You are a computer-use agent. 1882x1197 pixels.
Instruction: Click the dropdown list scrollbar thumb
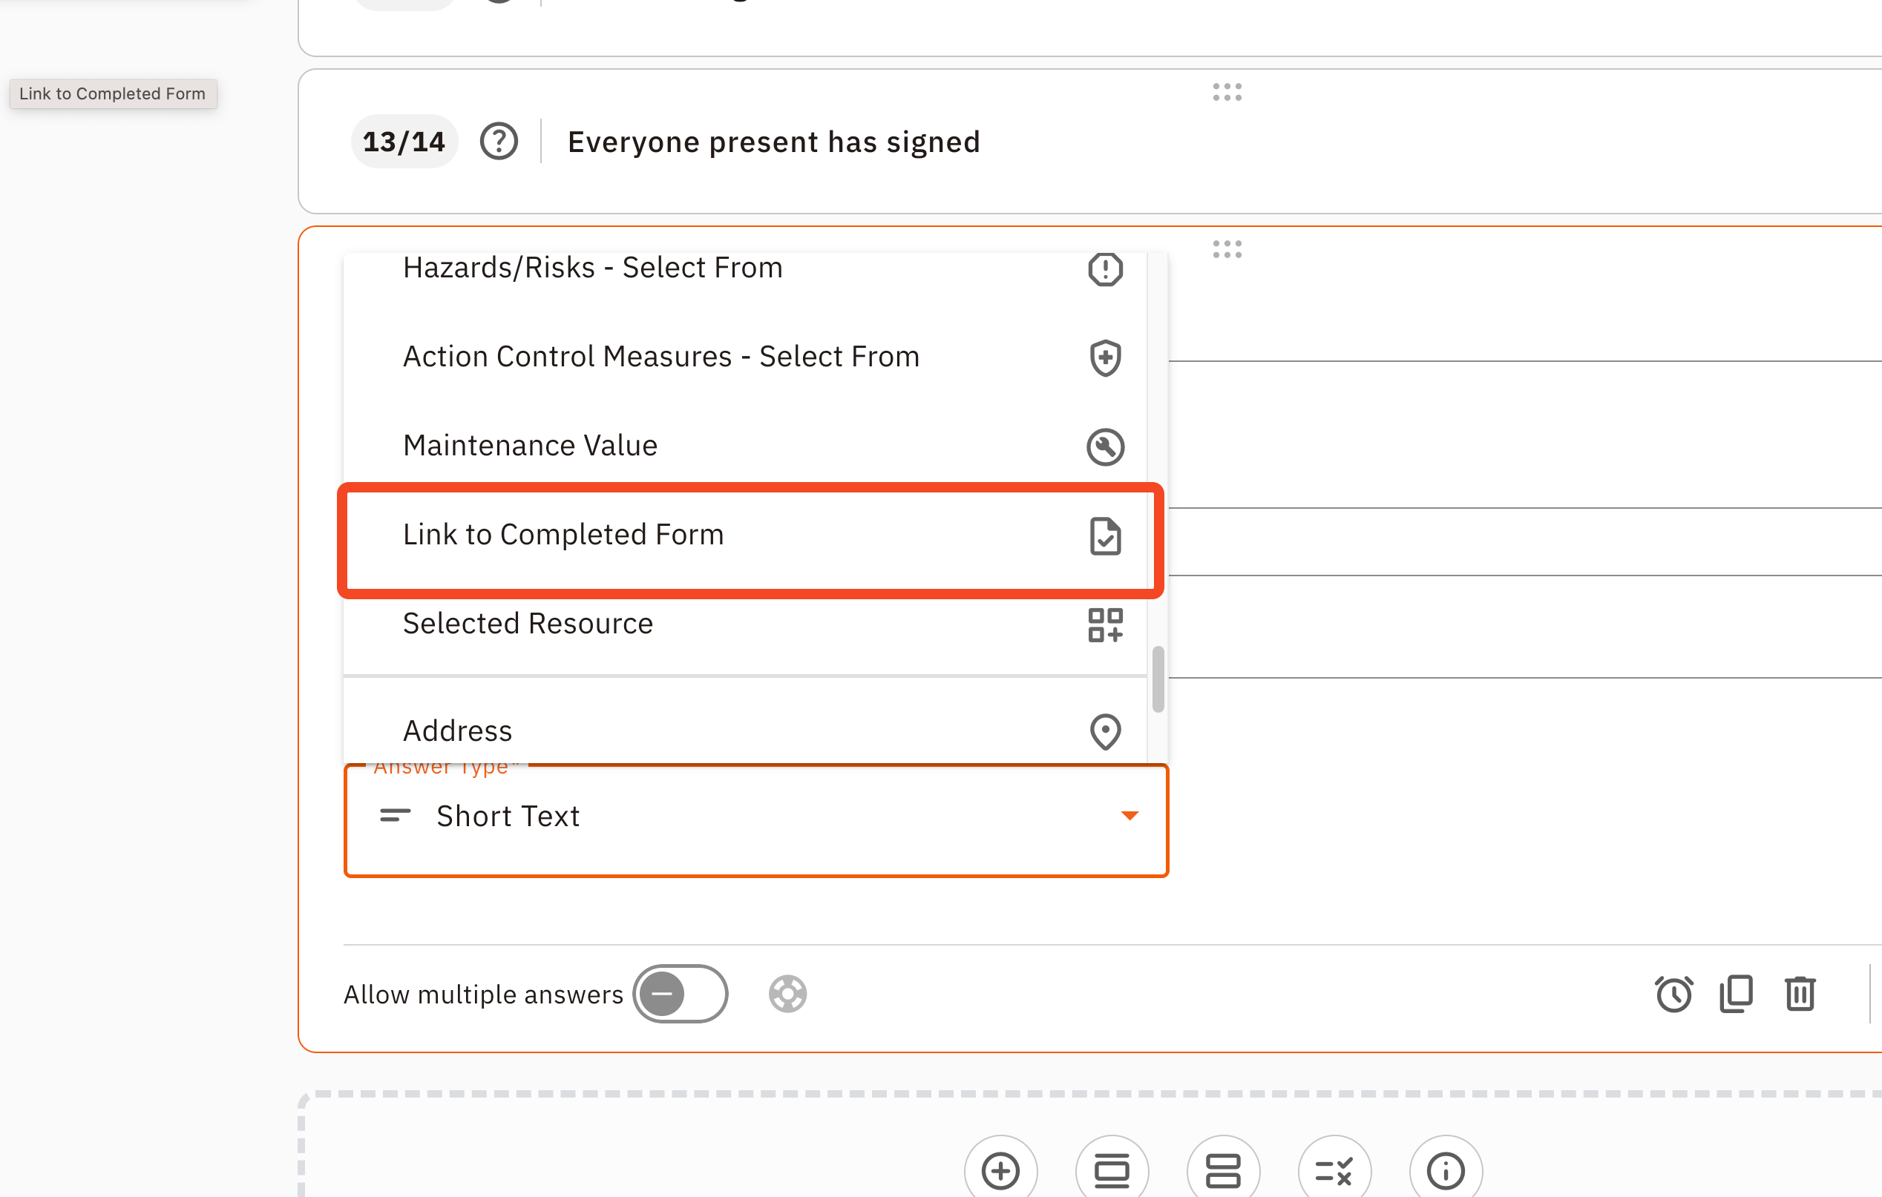pyautogui.click(x=1158, y=679)
